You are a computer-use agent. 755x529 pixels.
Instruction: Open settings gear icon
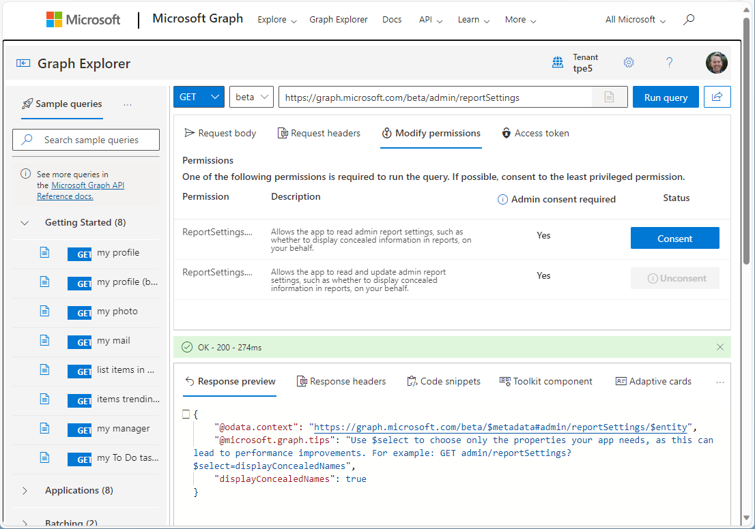(629, 63)
